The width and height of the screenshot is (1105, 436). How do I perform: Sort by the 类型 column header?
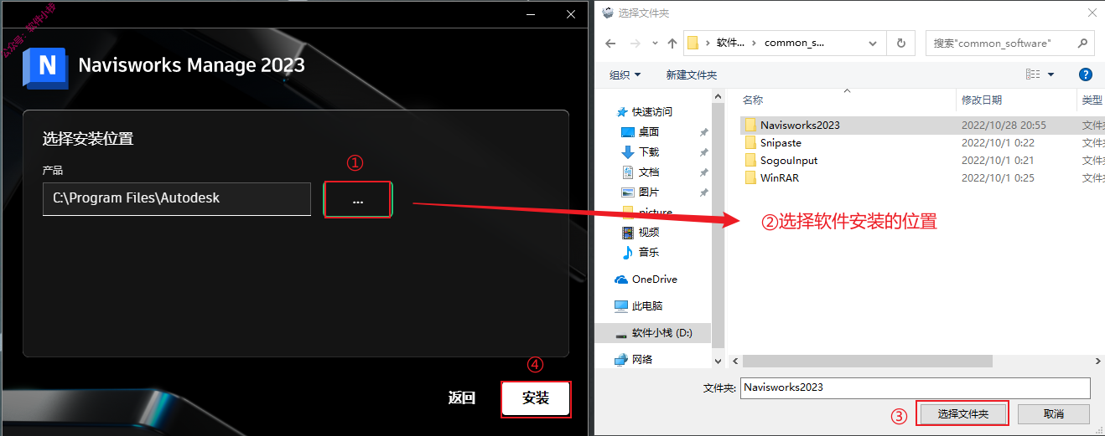tap(1092, 100)
